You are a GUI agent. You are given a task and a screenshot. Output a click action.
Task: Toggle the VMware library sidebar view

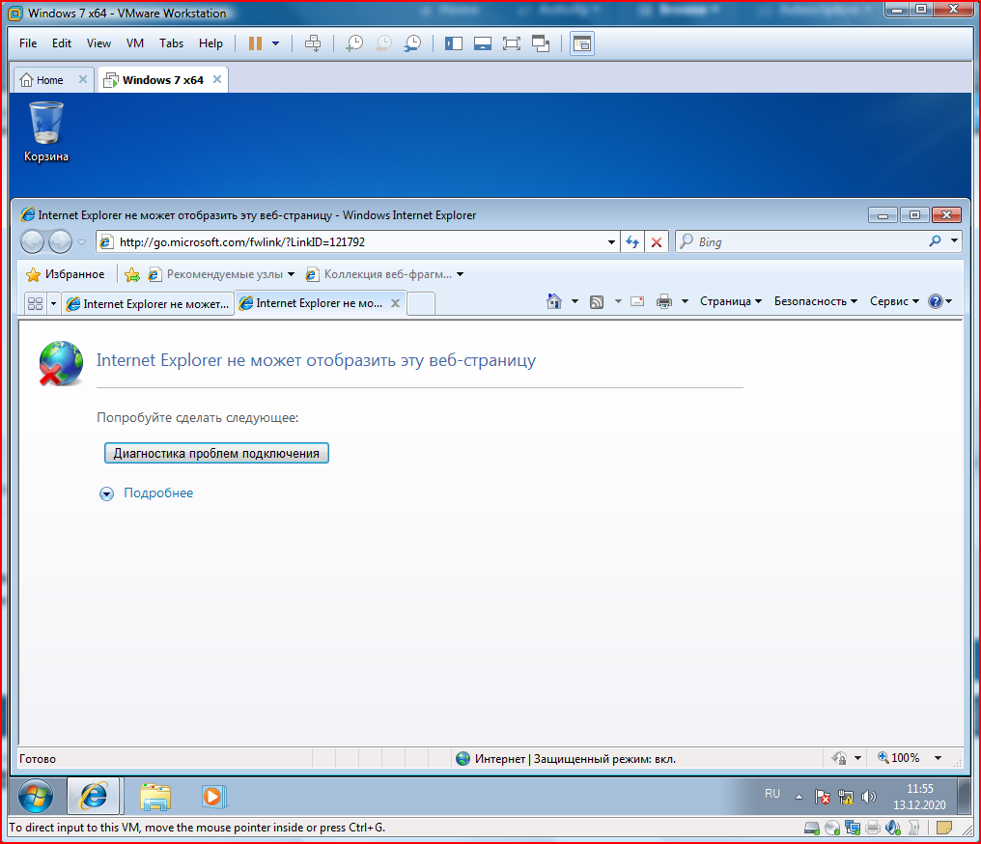pyautogui.click(x=454, y=43)
